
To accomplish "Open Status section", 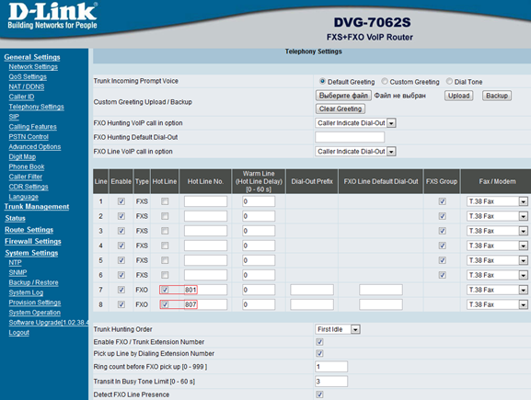I will [15, 218].
